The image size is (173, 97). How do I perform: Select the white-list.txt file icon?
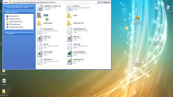click(40, 61)
